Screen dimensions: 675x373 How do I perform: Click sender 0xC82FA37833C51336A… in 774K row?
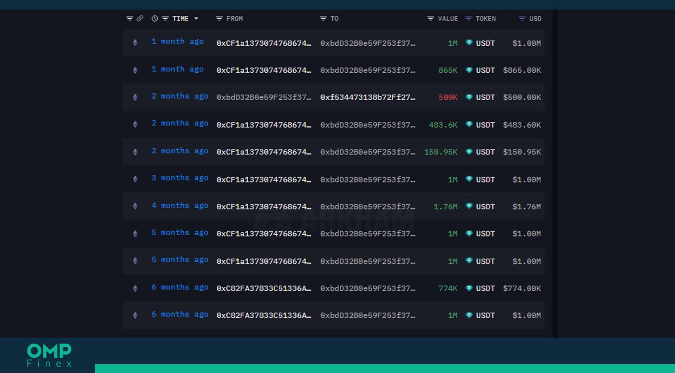(264, 288)
